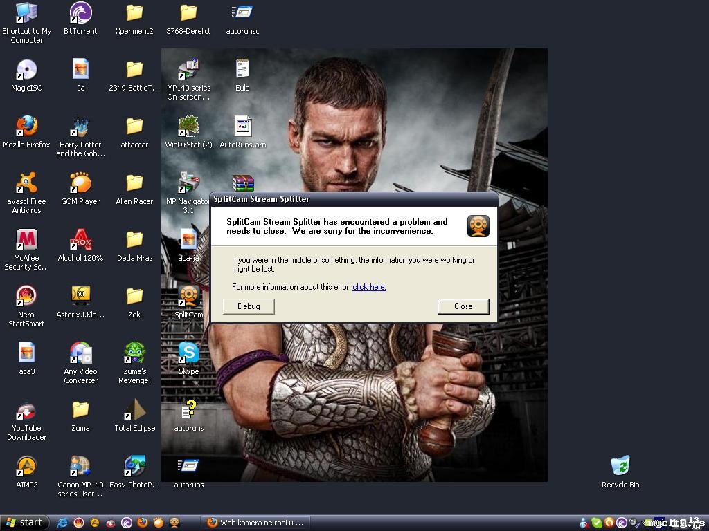Screen dimensions: 709x531
Task: Select the aca-ja file icon
Action: click(x=188, y=245)
